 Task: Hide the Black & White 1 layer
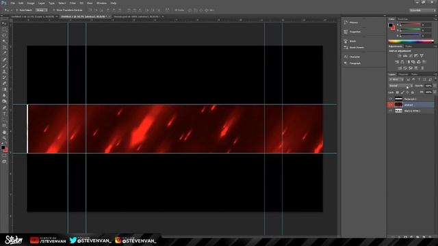pyautogui.click(x=391, y=111)
